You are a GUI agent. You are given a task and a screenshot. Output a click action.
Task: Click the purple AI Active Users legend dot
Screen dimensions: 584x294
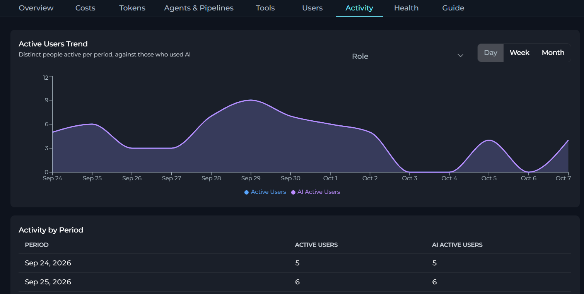pyautogui.click(x=294, y=192)
